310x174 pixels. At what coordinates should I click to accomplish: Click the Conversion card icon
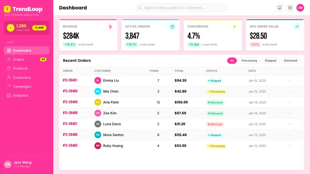(234, 26)
